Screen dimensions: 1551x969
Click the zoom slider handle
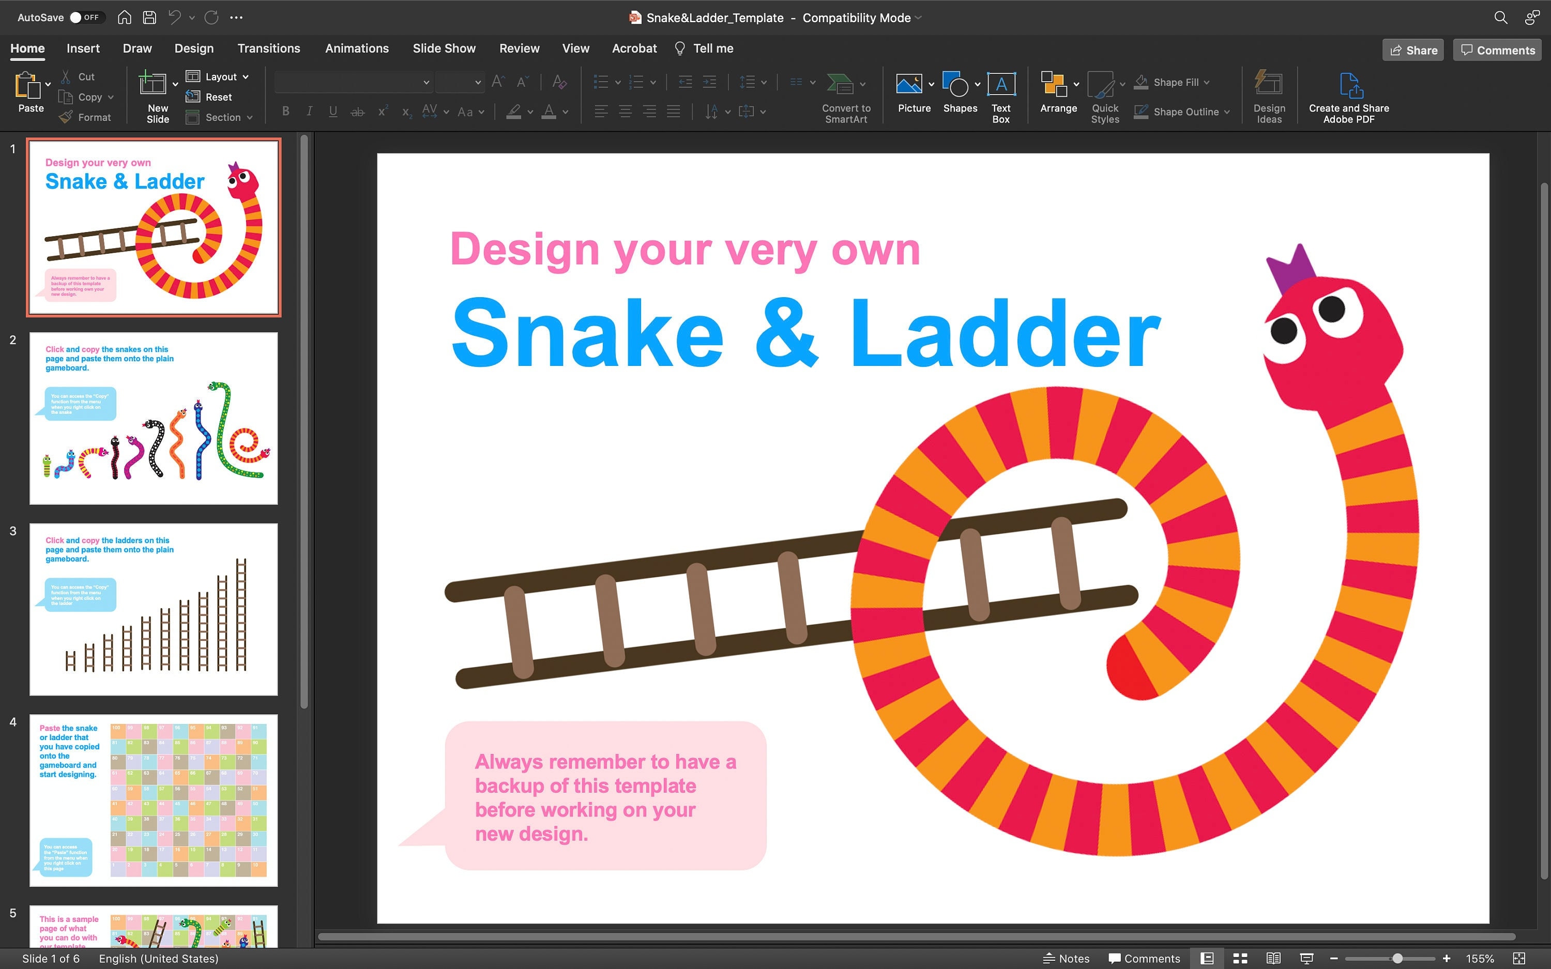[x=1397, y=958]
